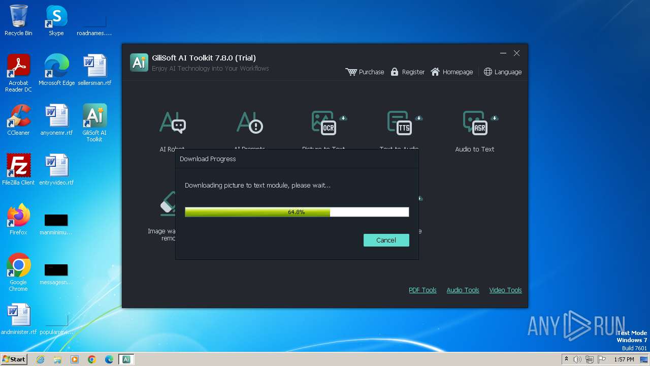Show hidden system tray icons
This screenshot has height=366, width=650.
(x=566, y=359)
